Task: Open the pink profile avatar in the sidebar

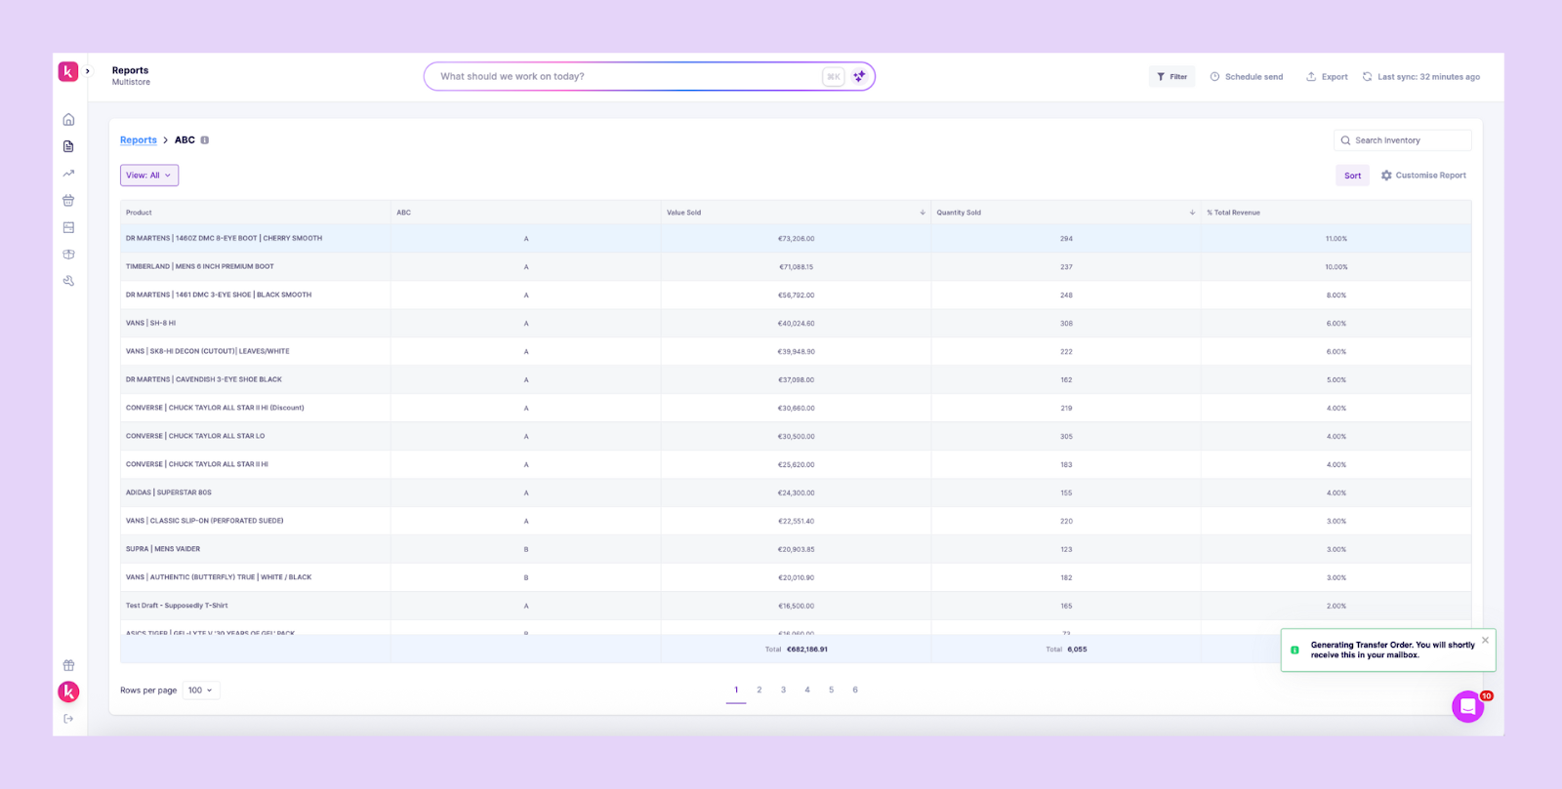Action: coord(68,691)
